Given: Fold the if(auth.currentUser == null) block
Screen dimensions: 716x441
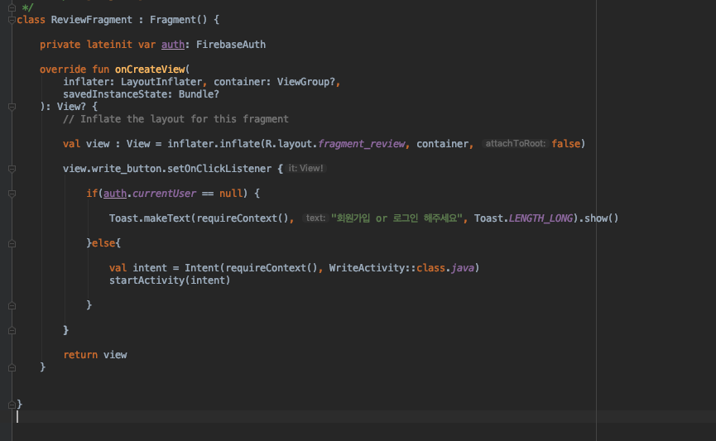Looking at the screenshot, I should tap(12, 194).
